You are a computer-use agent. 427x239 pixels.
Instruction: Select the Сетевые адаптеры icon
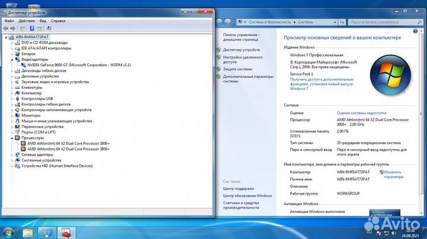coord(17,154)
